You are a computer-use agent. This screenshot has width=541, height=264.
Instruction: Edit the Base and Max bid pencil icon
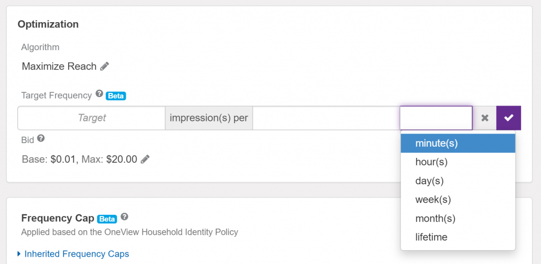coord(145,159)
